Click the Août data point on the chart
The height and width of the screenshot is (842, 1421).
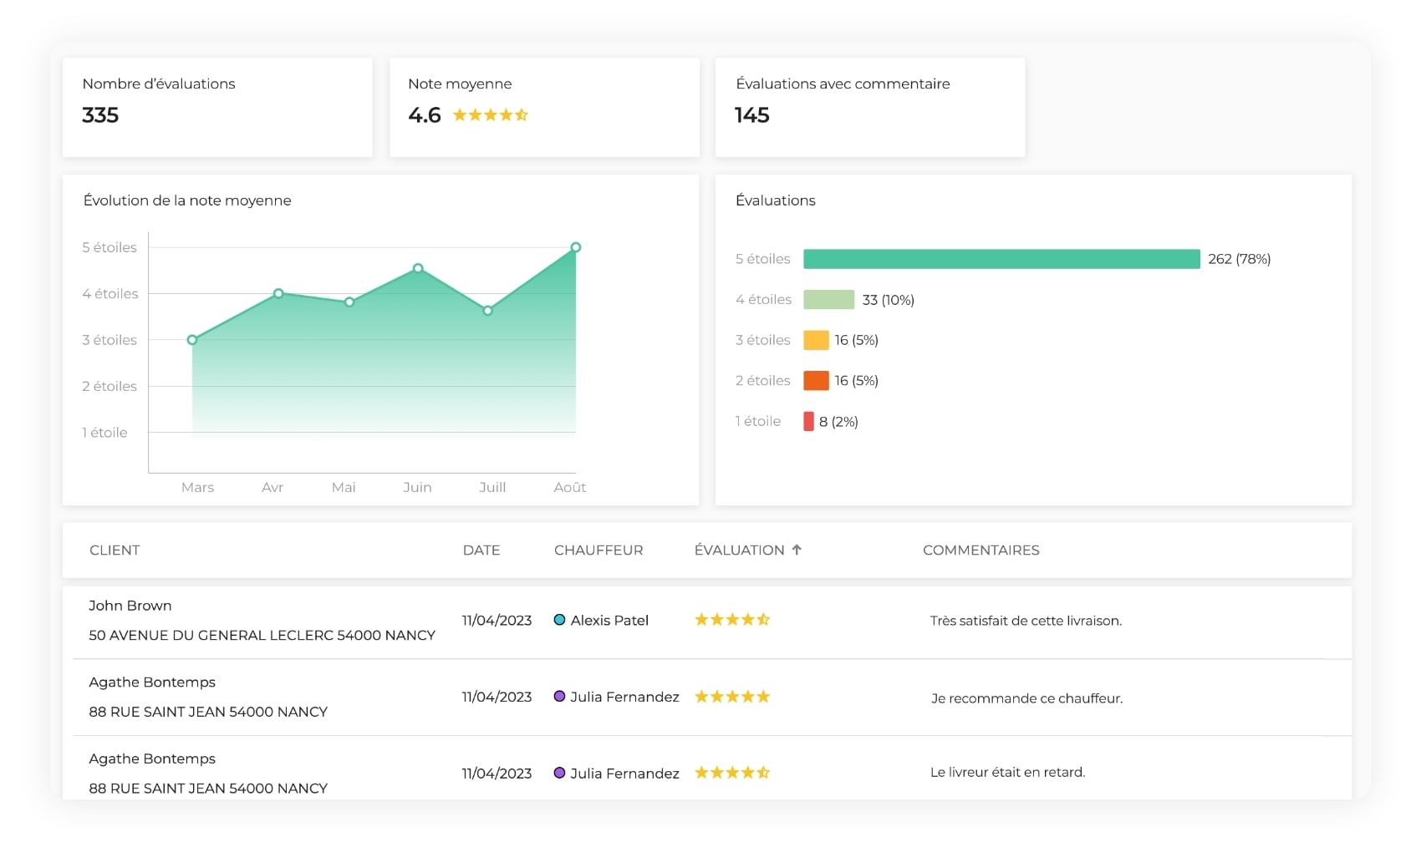click(x=575, y=246)
